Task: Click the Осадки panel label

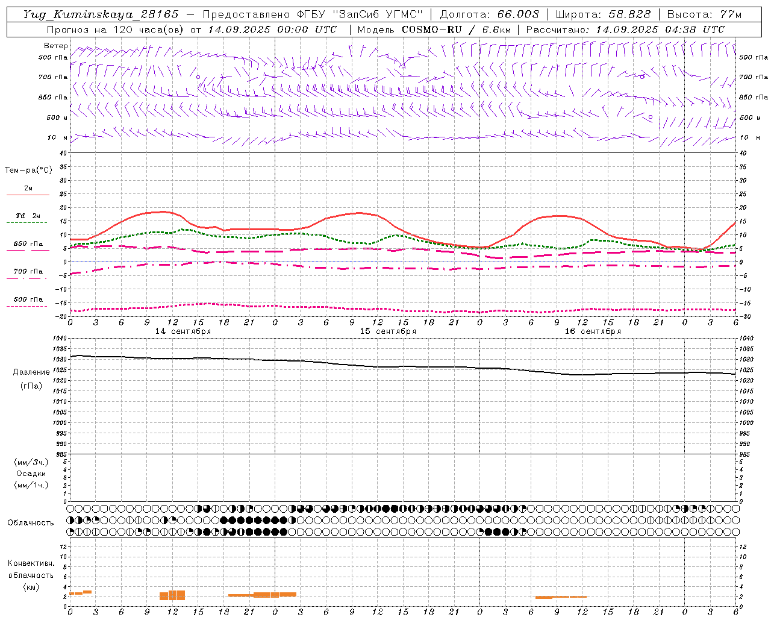Action: pyautogui.click(x=31, y=474)
